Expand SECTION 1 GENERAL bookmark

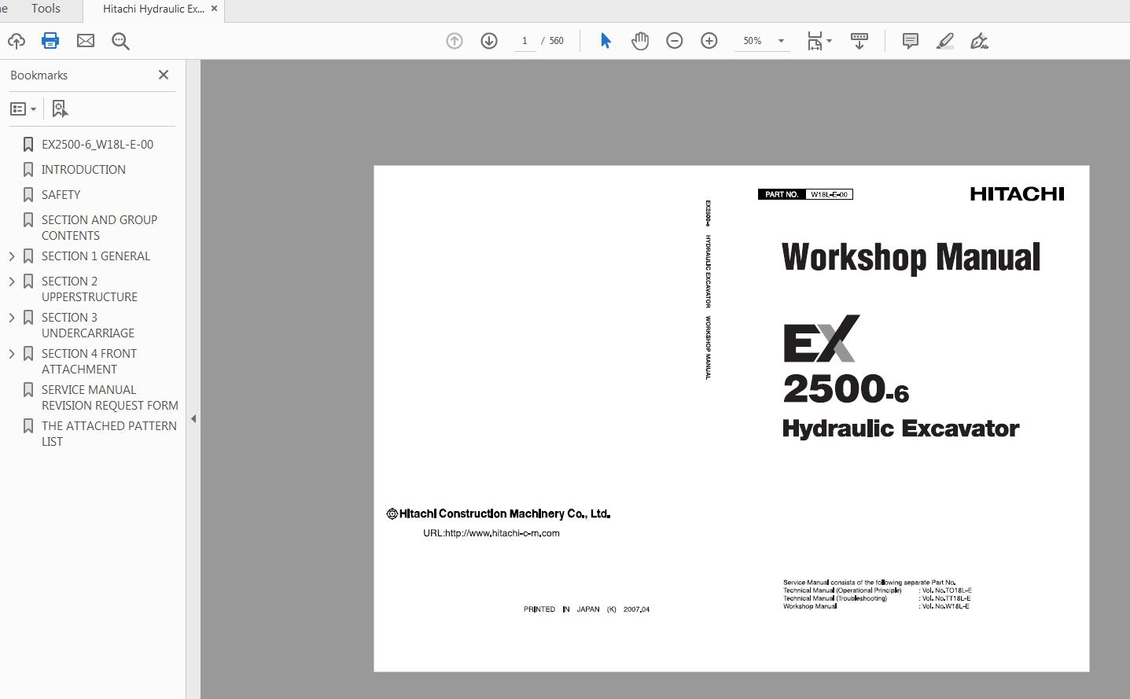click(11, 256)
